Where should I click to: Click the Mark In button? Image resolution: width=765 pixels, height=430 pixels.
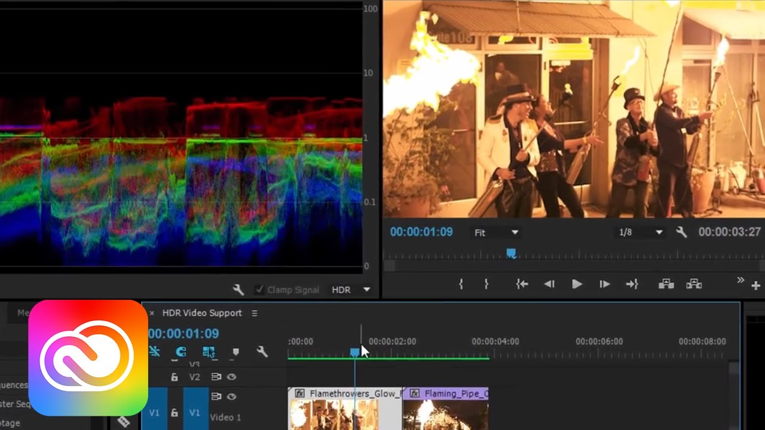(x=461, y=284)
